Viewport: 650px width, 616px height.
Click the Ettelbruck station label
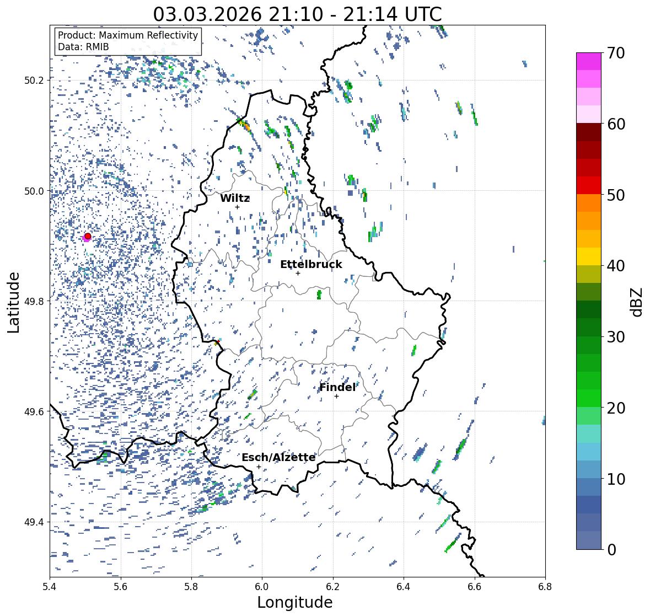click(x=311, y=265)
